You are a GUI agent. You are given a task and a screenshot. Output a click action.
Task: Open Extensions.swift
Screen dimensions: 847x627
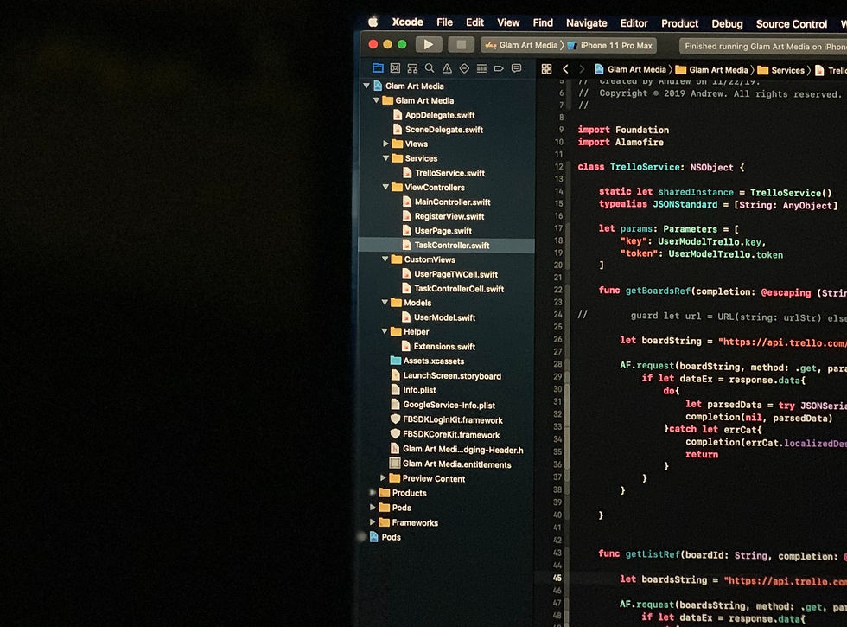pyautogui.click(x=439, y=346)
